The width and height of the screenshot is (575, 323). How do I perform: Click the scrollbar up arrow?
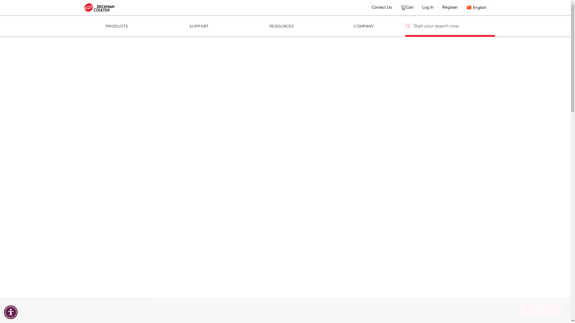(x=573, y=2)
